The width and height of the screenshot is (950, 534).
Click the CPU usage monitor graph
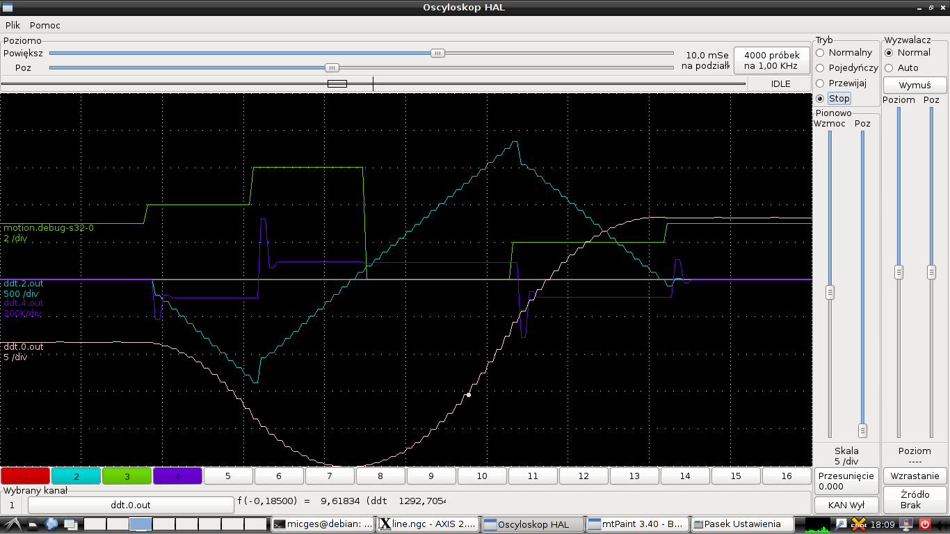tap(819, 524)
